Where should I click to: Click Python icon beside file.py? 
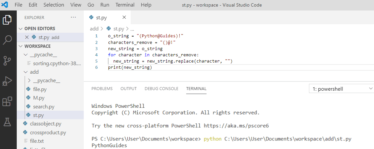[28, 89]
